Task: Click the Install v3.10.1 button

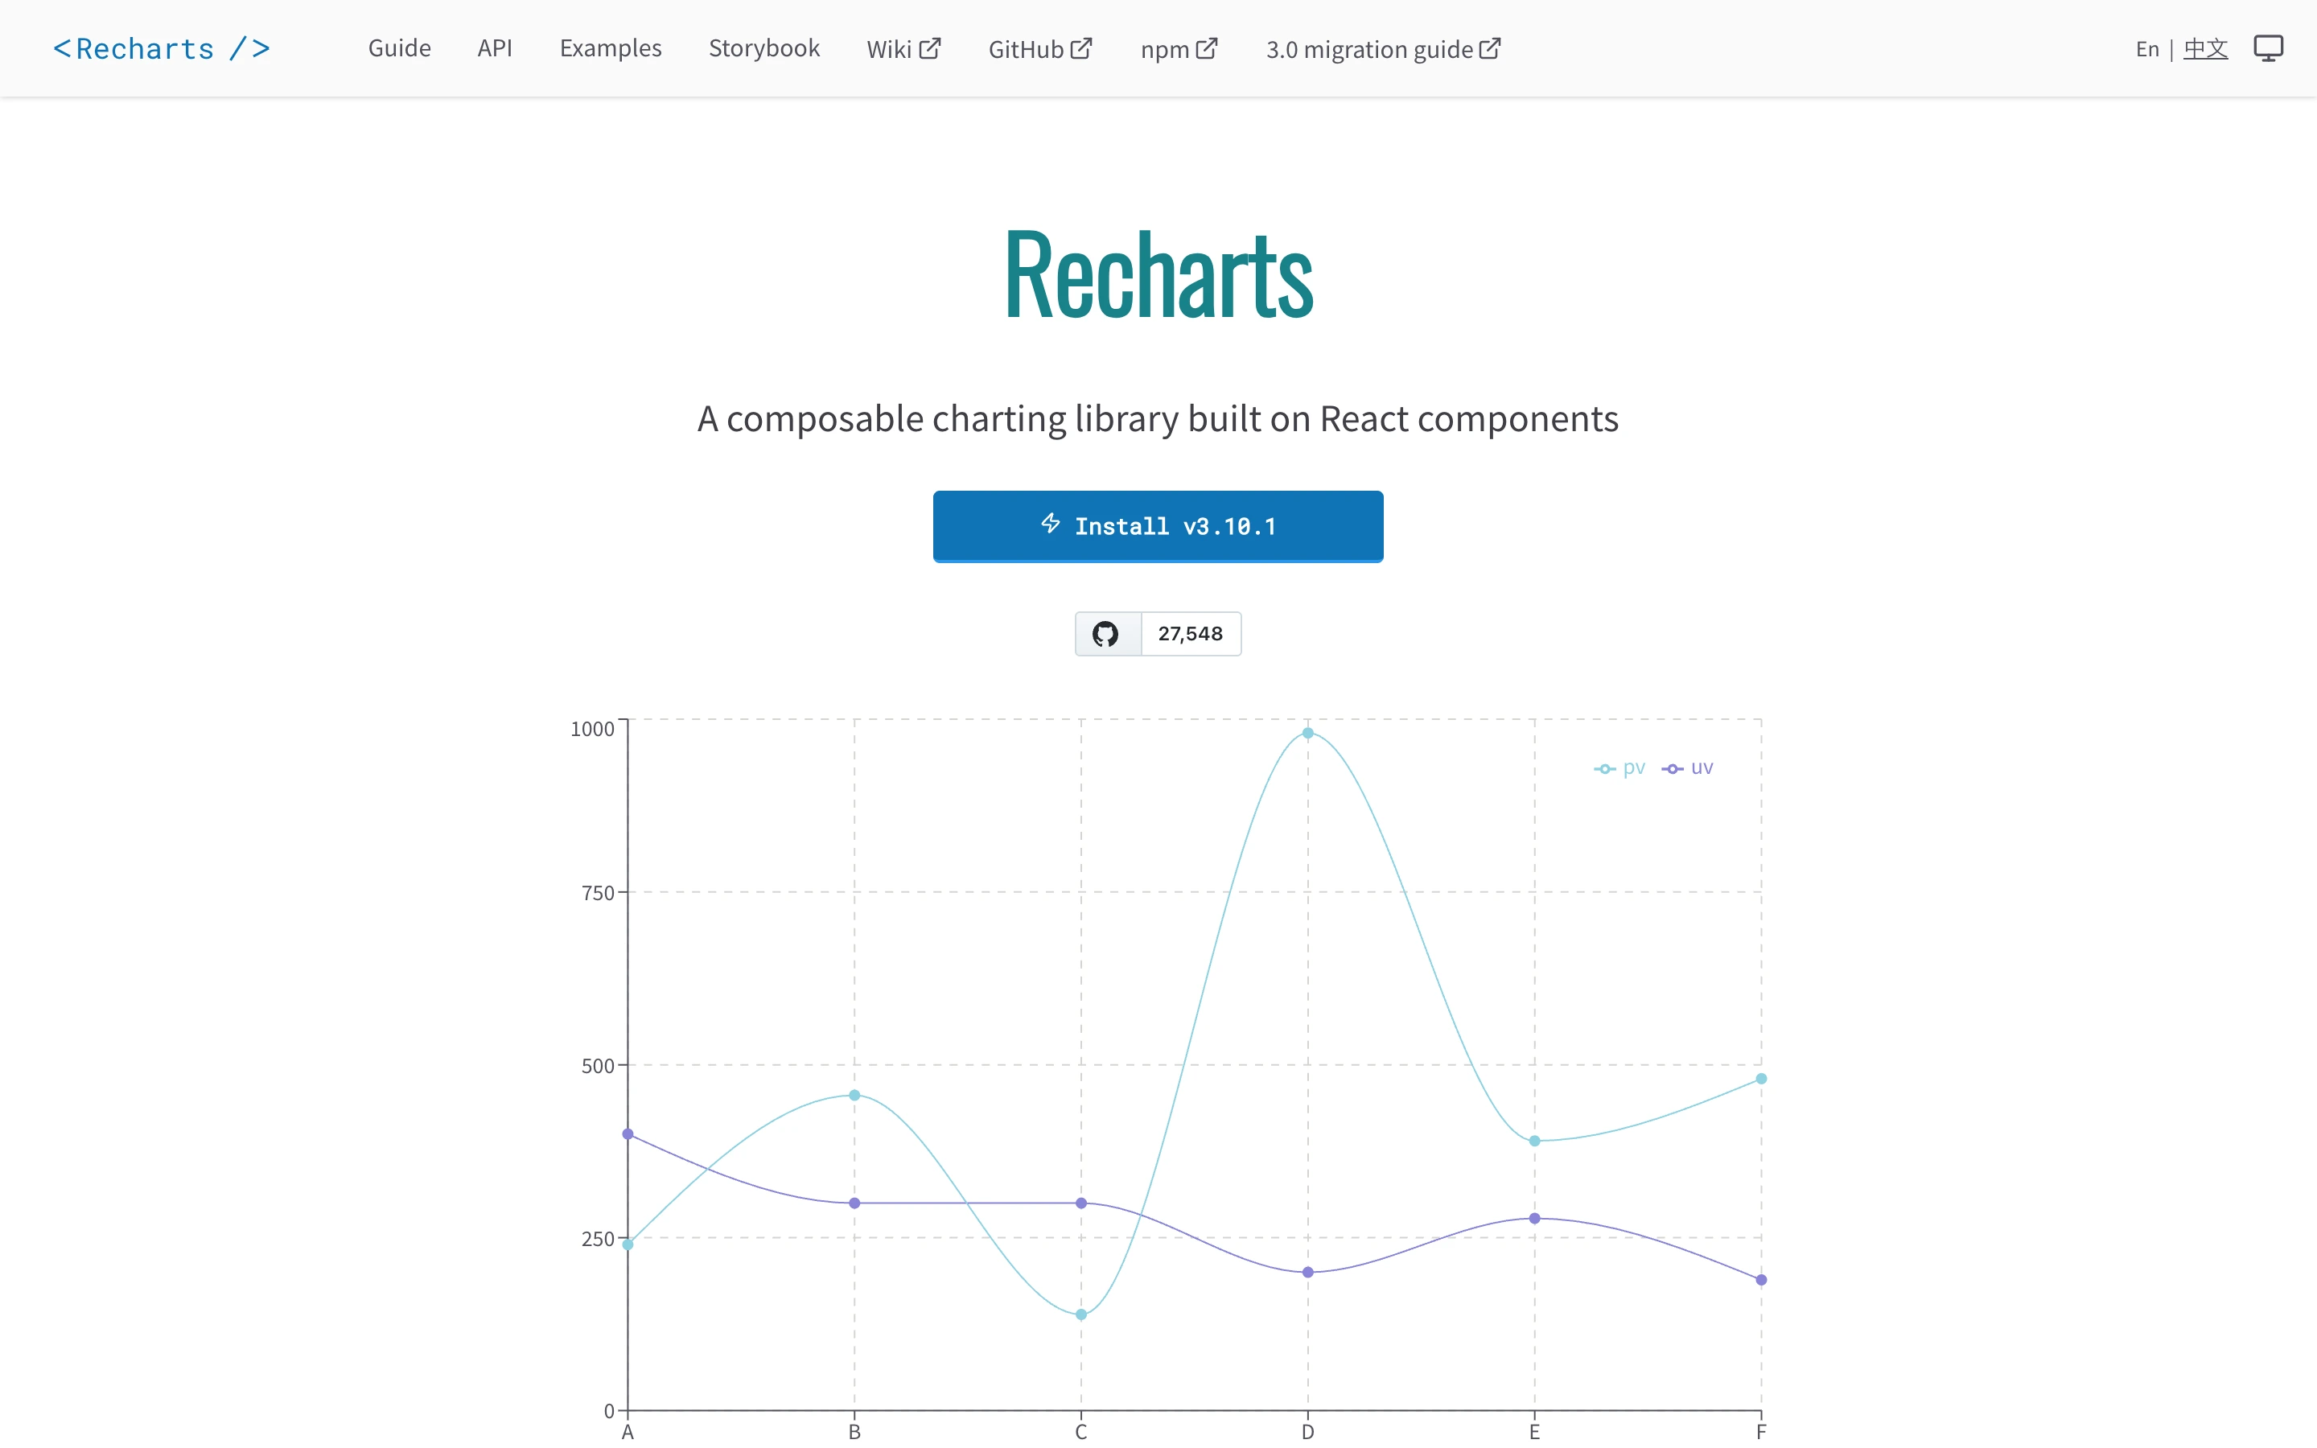Action: [1158, 526]
